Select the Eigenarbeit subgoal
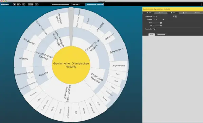This screenshot has height=123, width=203. click(x=119, y=66)
